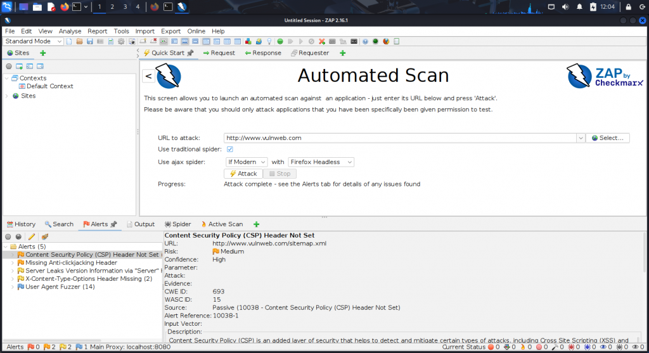The image size is (649, 353).
Task: Expand the X-Content-Type-Options Header Missing alert
Action: (13, 279)
